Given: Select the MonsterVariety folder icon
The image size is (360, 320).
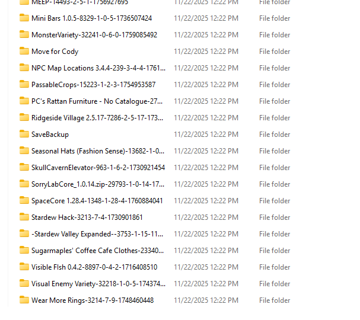Looking at the screenshot, I should click(x=24, y=35).
